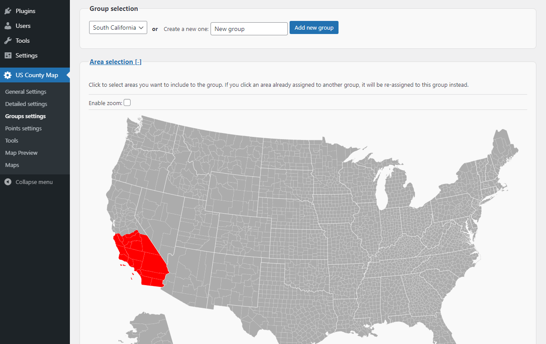Image resolution: width=546 pixels, height=344 pixels.
Task: Click the Settings sliders icon
Action: coord(8,55)
